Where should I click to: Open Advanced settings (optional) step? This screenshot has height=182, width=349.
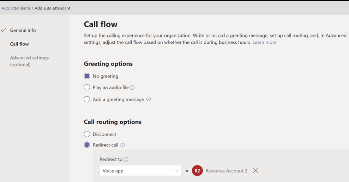pos(29,61)
